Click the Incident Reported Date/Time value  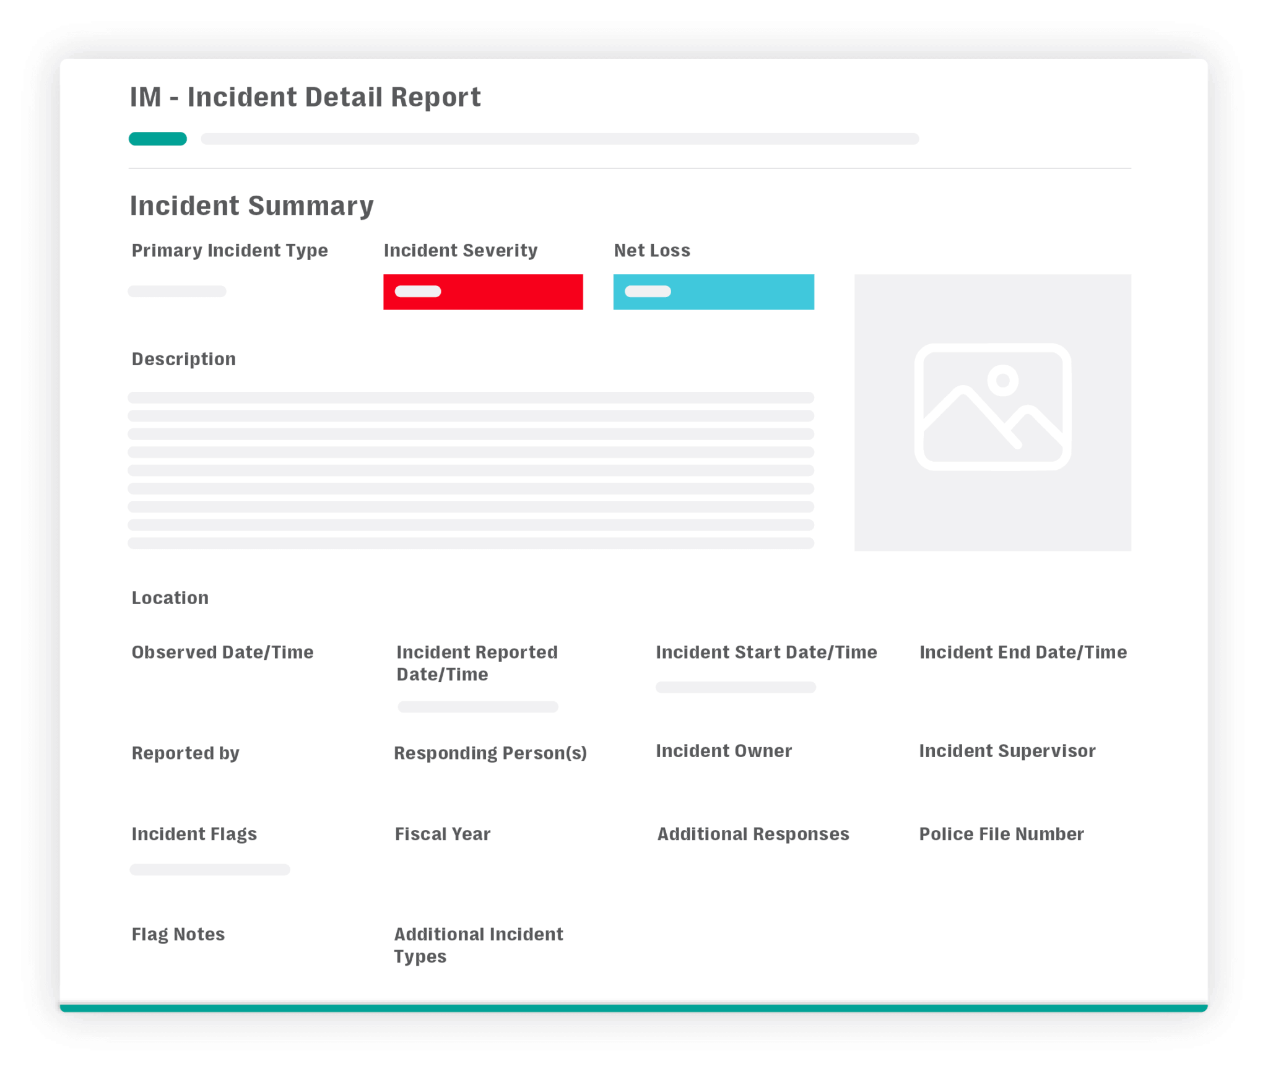[x=477, y=707]
